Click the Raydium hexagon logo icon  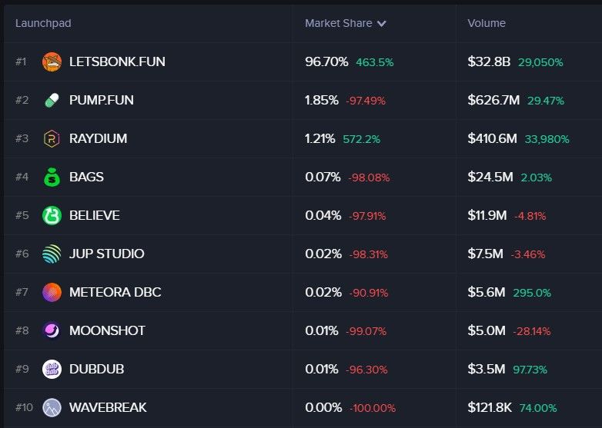click(52, 138)
